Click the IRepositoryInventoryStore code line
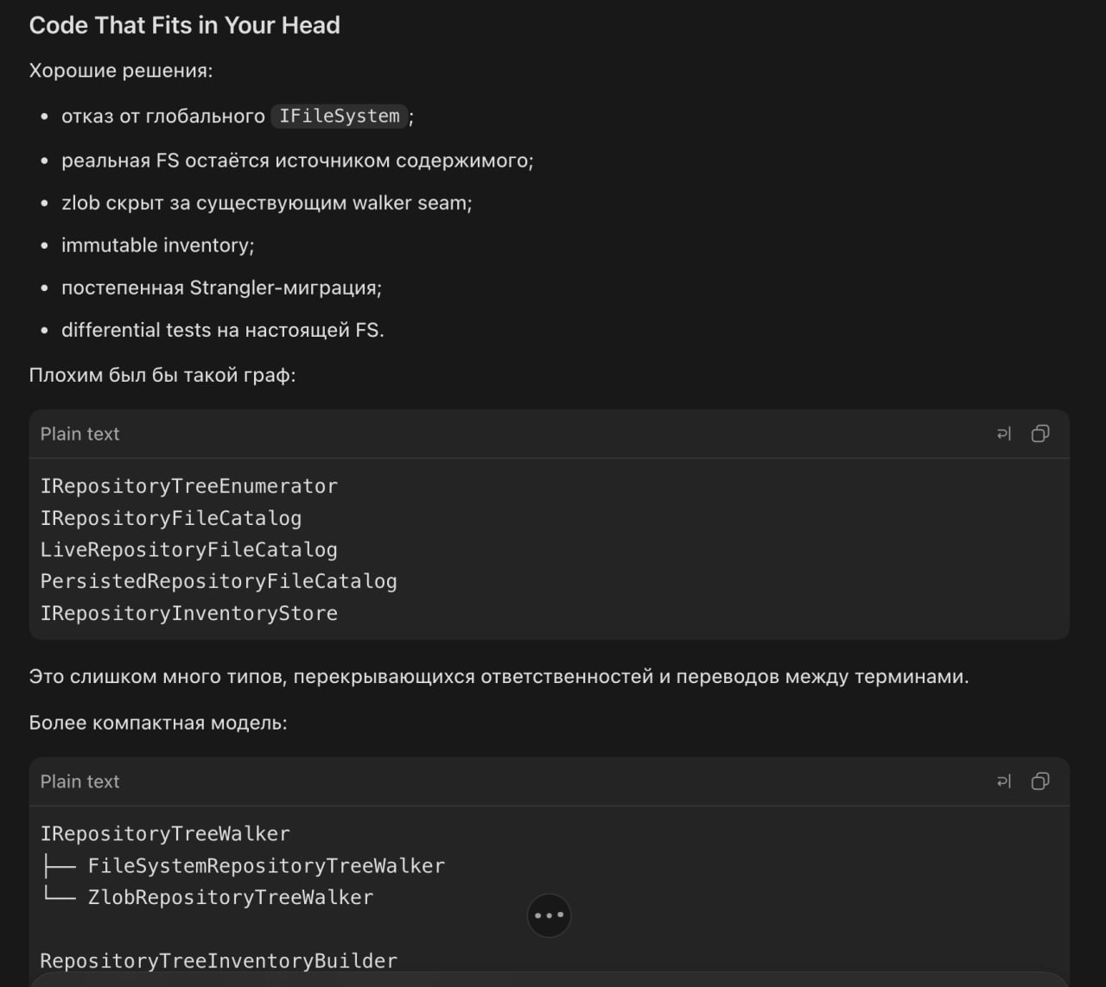The height and width of the screenshot is (987, 1106). coord(189,613)
